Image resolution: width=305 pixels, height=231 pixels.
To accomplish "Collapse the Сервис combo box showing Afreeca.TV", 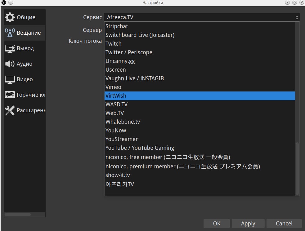I will 202,17.
